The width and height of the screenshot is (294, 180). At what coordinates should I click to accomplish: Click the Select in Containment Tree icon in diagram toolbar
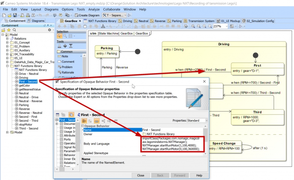point(72,26)
